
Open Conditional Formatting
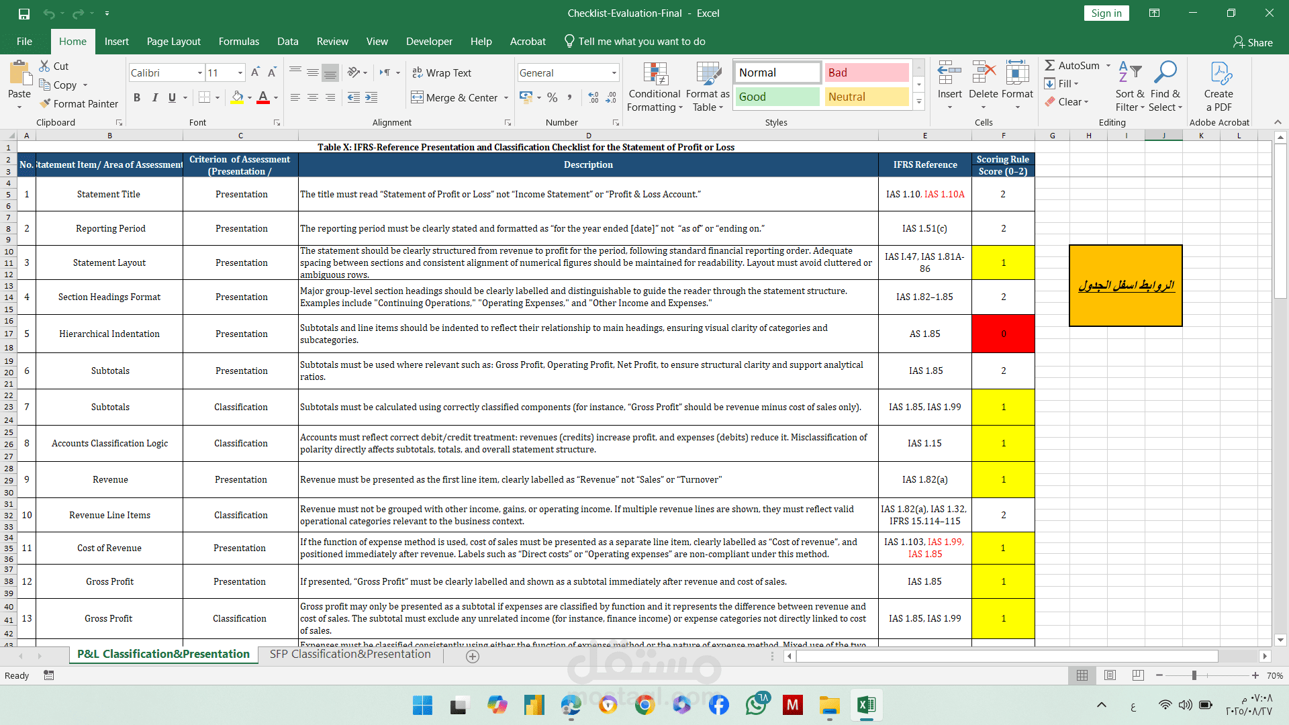tap(655, 87)
